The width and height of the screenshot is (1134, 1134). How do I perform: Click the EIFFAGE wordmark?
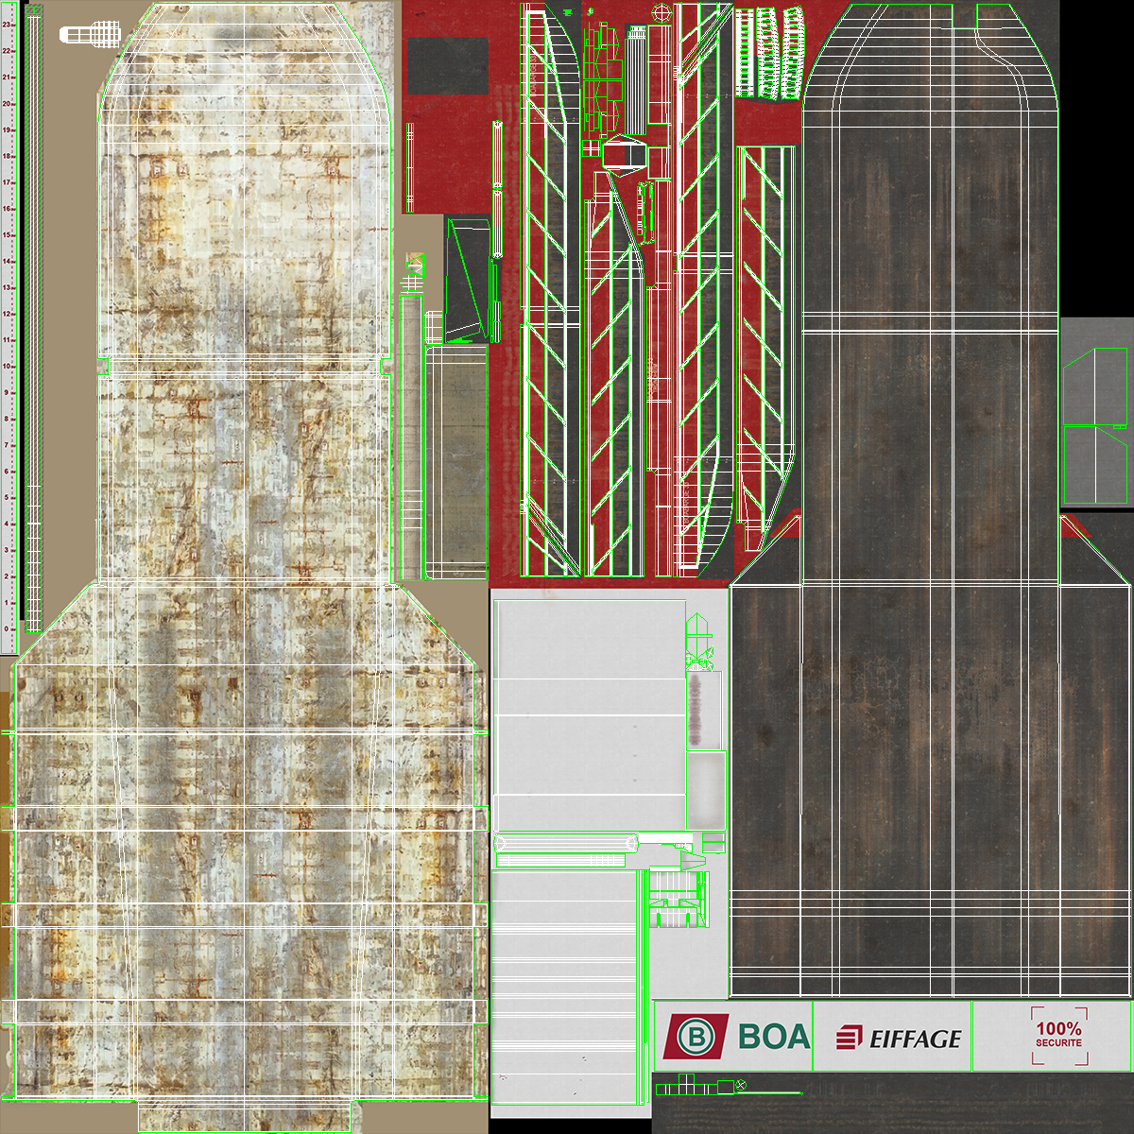click(915, 1039)
